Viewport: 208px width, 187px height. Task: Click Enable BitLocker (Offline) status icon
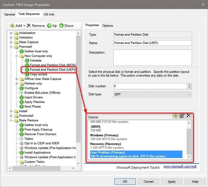point(21,93)
